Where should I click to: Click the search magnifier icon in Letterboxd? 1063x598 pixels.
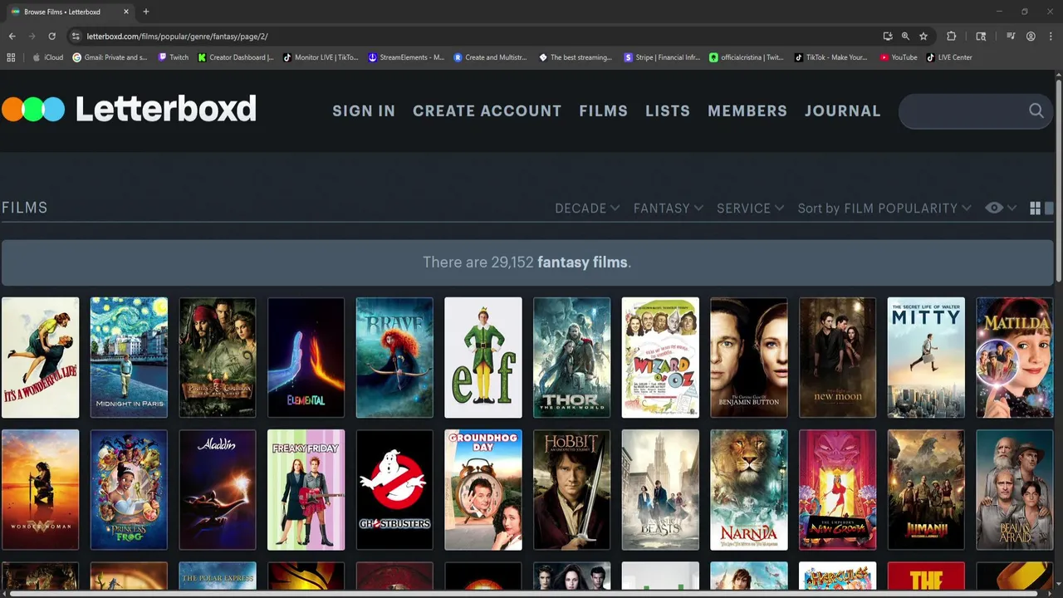click(1036, 110)
